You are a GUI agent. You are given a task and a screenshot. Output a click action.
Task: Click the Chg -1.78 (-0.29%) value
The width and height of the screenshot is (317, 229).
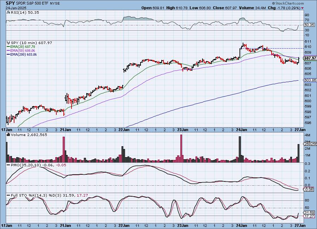(284, 8)
